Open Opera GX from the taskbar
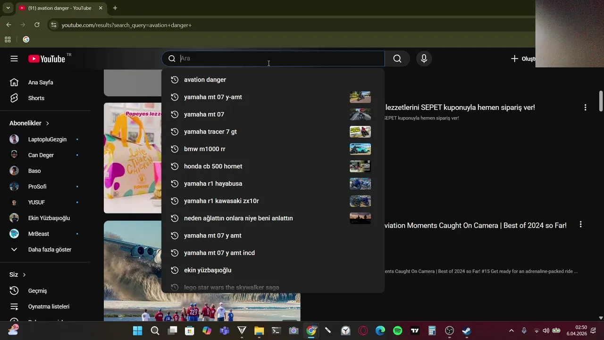This screenshot has height=340, width=604. point(363,331)
